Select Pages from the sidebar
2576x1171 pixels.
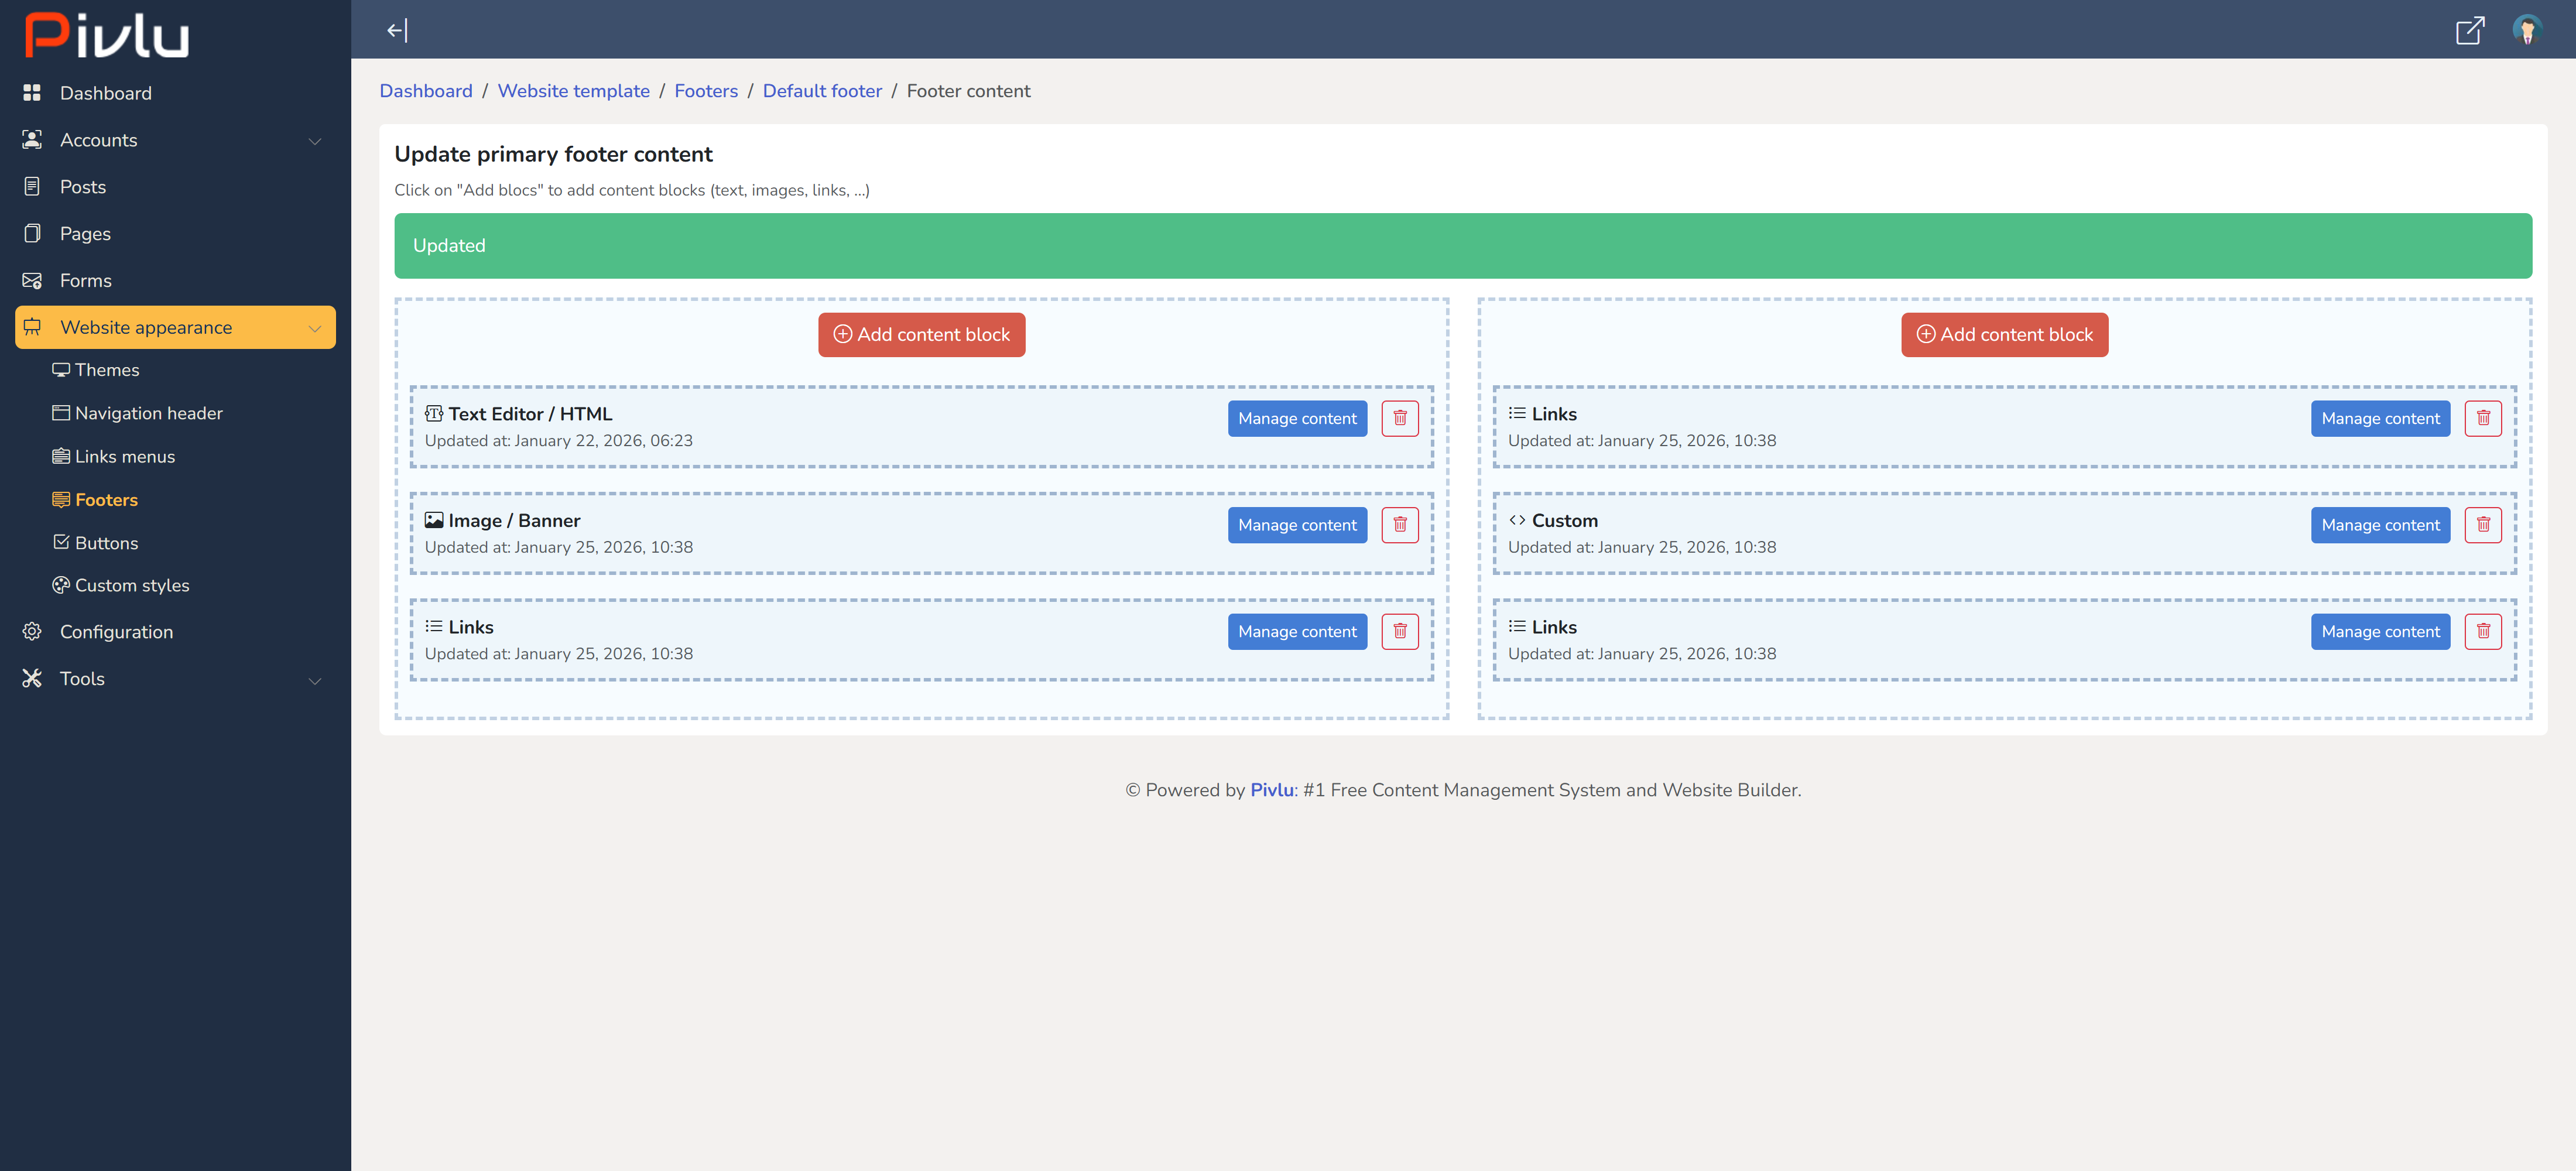click(x=86, y=233)
